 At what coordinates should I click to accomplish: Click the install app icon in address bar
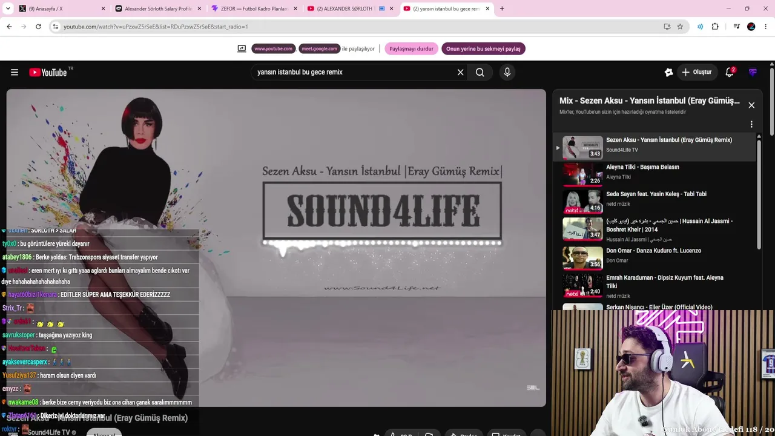tap(667, 27)
